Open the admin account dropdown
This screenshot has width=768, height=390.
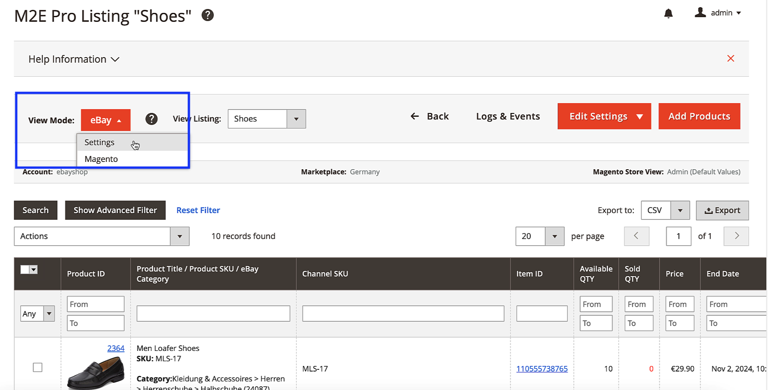pyautogui.click(x=726, y=13)
